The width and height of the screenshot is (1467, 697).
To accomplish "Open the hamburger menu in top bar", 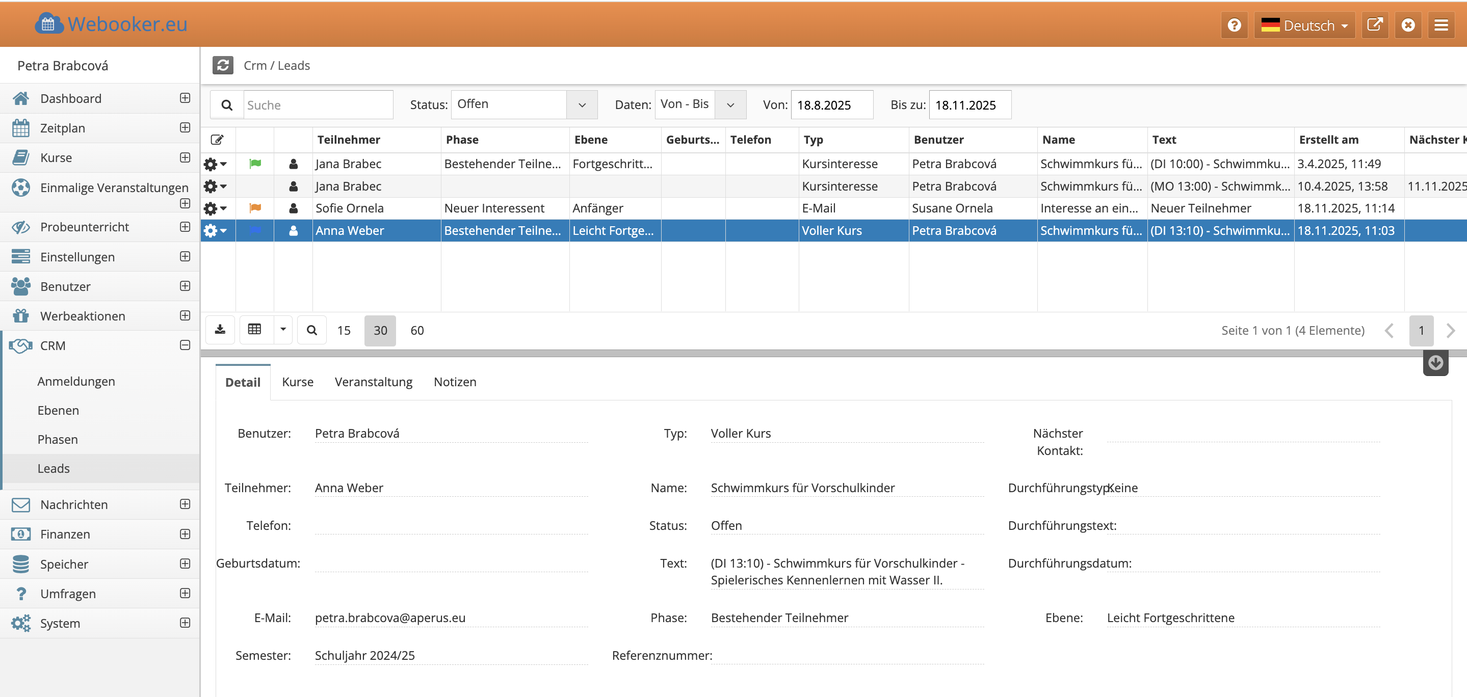I will (1441, 25).
